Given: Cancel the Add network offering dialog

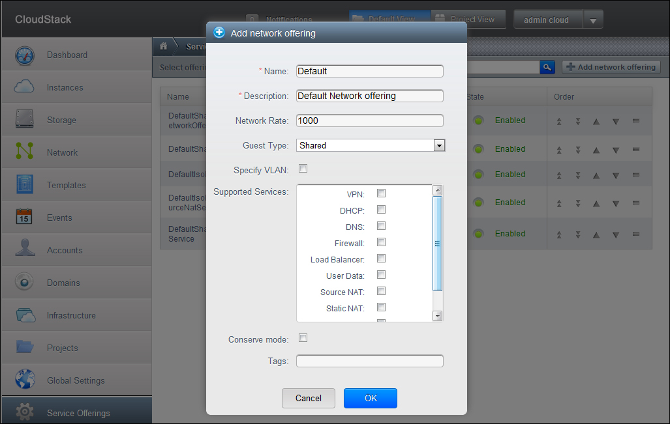Looking at the screenshot, I should point(308,398).
